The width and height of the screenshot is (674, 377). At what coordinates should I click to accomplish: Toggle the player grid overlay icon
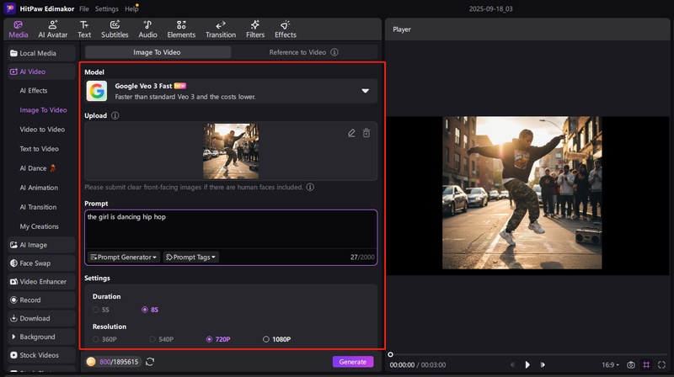point(646,364)
